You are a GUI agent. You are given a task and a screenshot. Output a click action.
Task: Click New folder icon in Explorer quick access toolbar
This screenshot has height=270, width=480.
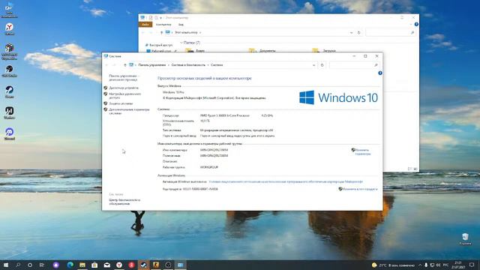(x=156, y=18)
